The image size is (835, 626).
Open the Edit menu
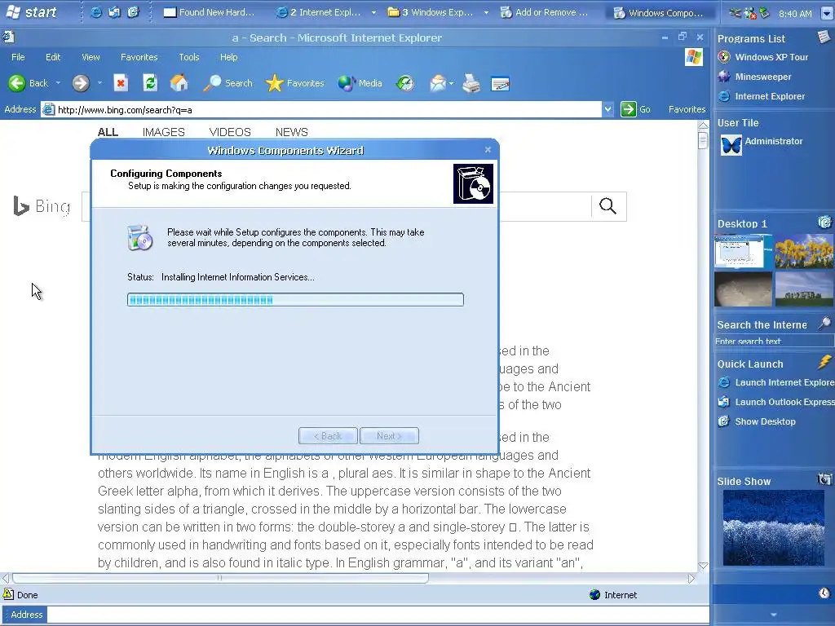[x=53, y=57]
